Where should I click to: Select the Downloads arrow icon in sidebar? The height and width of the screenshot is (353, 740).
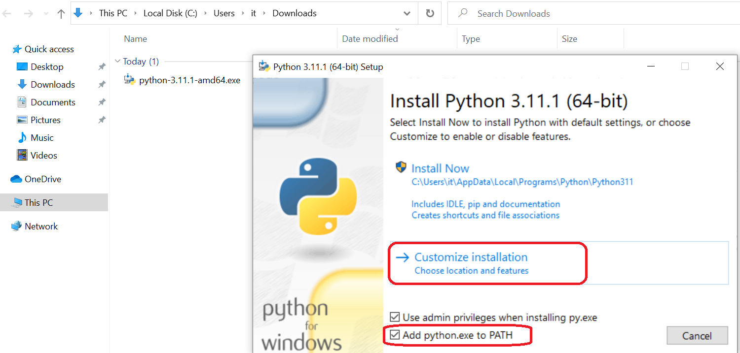pos(22,85)
